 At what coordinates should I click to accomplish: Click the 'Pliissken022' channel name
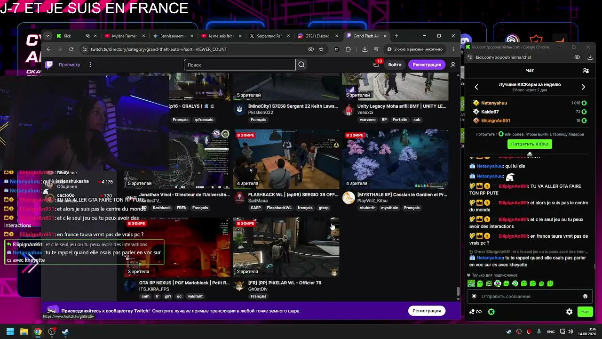[x=261, y=113]
